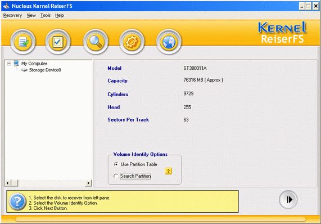This screenshot has width=321, height=224.
Task: Click the Kernel ReiserFS logo
Action: [282, 33]
